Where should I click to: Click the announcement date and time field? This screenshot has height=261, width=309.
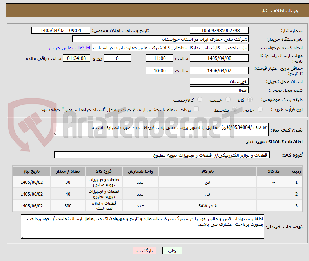(61, 30)
